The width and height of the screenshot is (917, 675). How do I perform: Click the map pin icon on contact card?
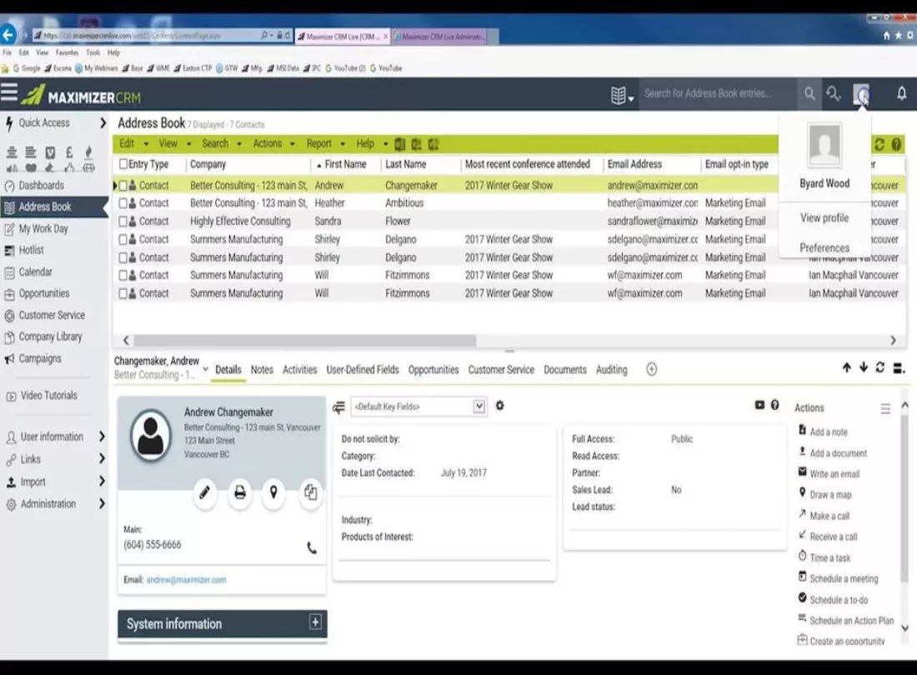click(x=273, y=492)
